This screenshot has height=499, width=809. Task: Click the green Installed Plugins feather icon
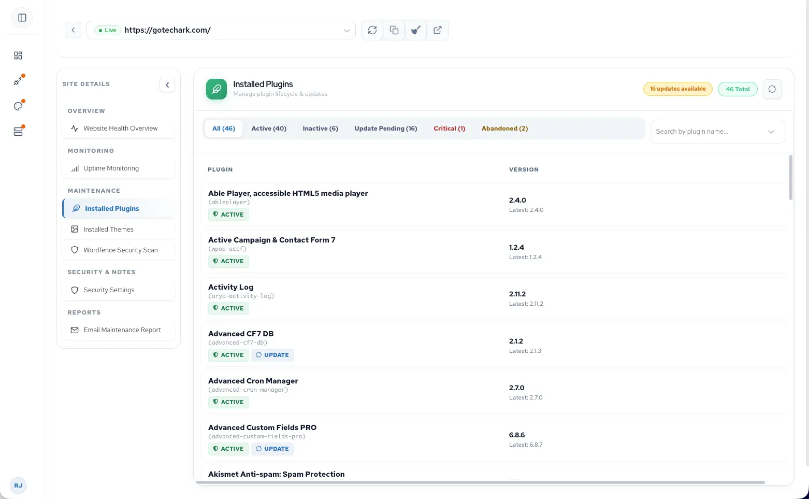pyautogui.click(x=216, y=89)
